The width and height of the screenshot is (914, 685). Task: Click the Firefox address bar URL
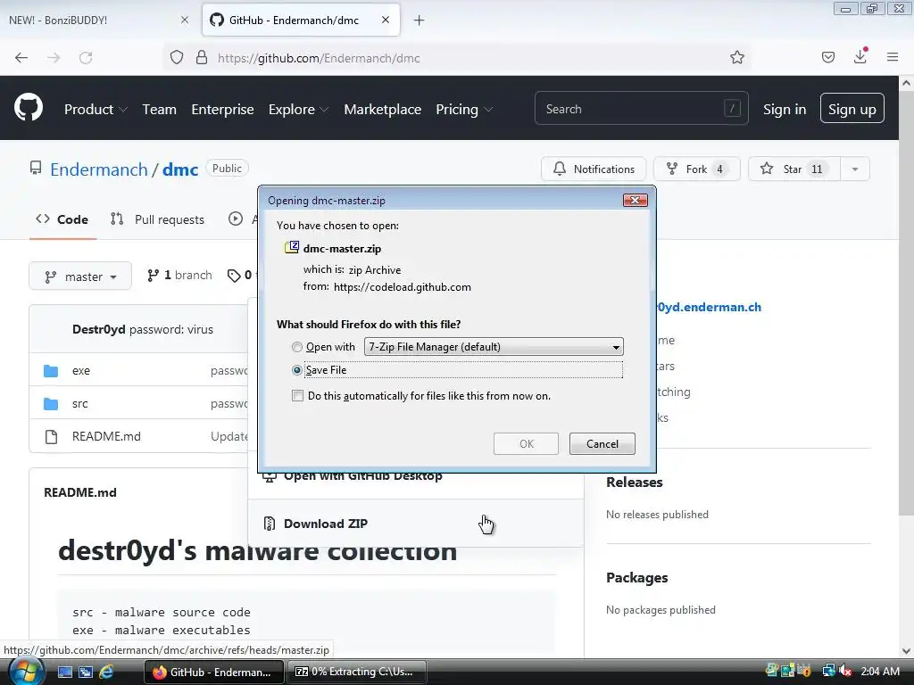coord(319,58)
